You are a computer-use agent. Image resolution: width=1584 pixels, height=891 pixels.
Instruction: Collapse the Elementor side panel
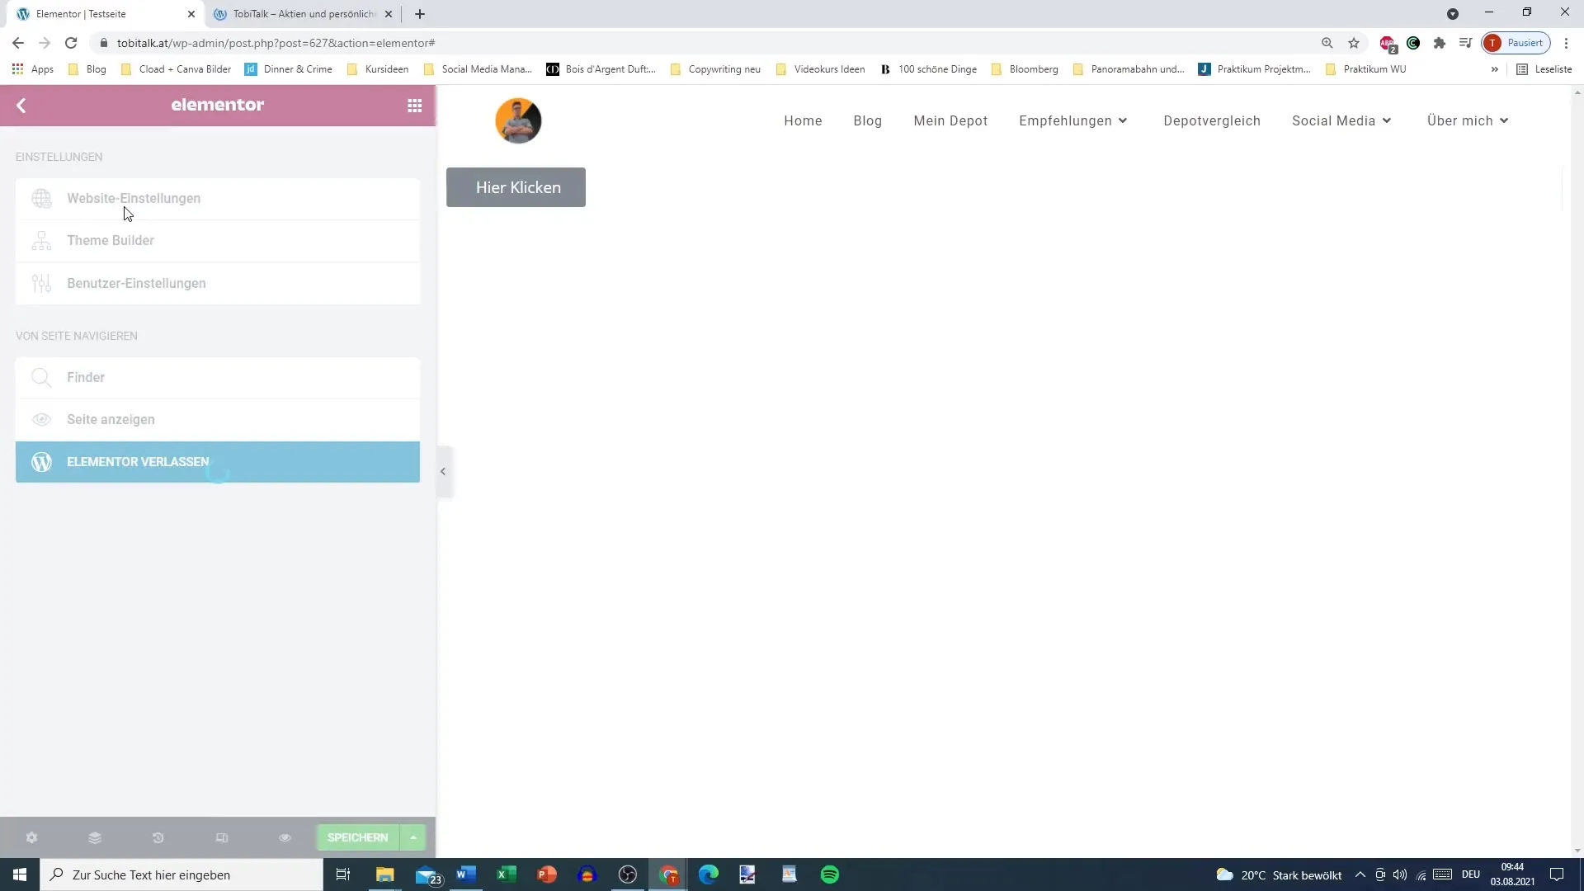(x=444, y=472)
